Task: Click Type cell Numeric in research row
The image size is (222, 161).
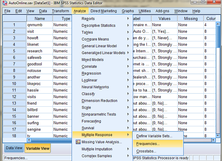Action: tap(62, 51)
